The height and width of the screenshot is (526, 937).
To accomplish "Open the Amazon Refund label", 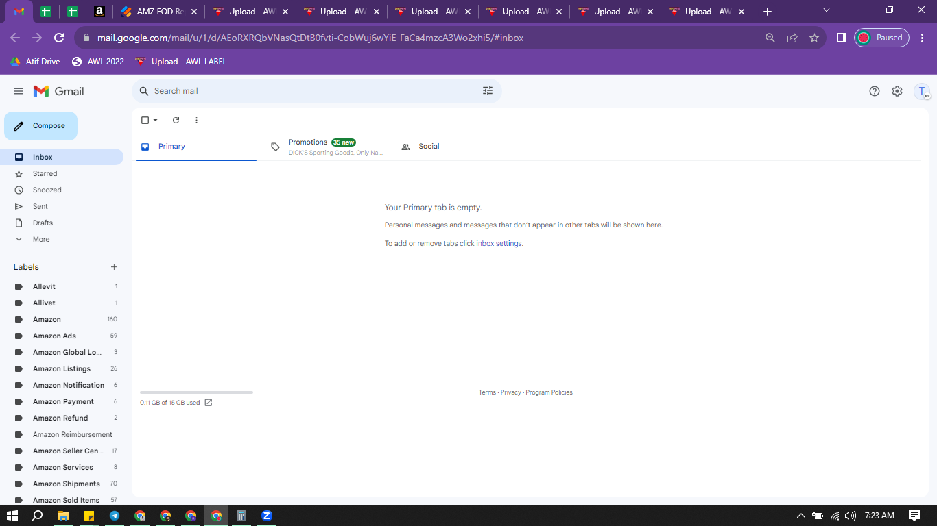I will (x=62, y=418).
